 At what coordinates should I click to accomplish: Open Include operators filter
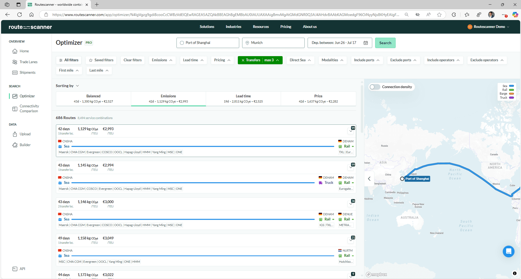[443, 60]
